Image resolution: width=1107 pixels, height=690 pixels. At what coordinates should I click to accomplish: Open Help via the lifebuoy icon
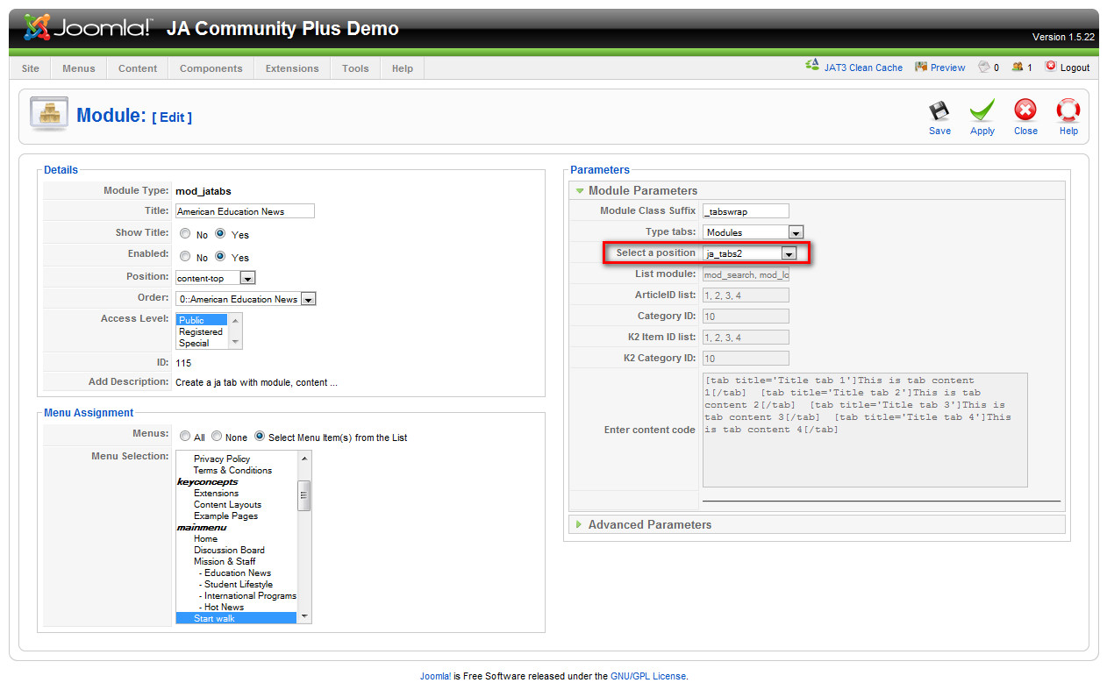1068,110
